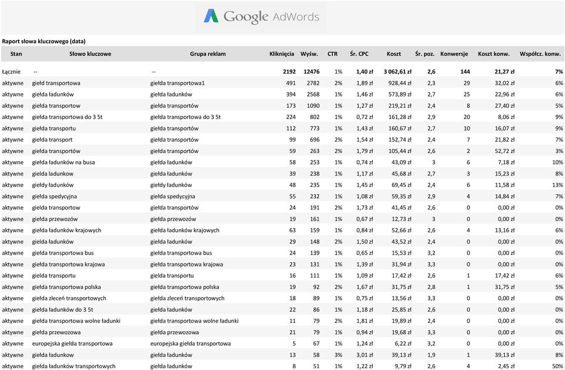Image resolution: width=565 pixels, height=370 pixels.
Task: Click keyword giełda transportowa do 3 5t
Action: 67,117
